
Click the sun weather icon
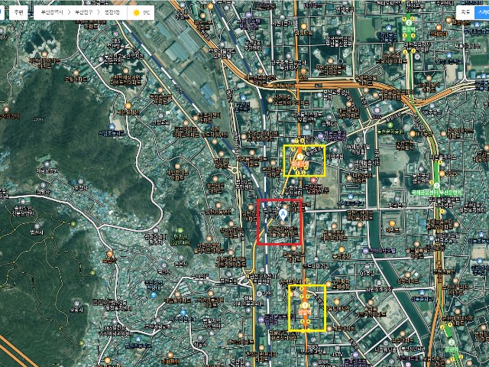[136, 13]
